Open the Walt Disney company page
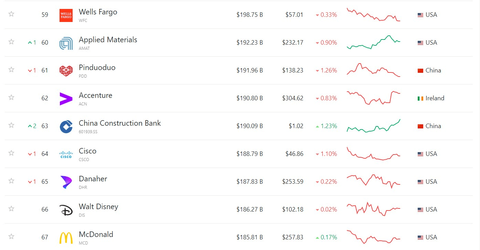Viewport: 480px width, 250px height. [98, 207]
